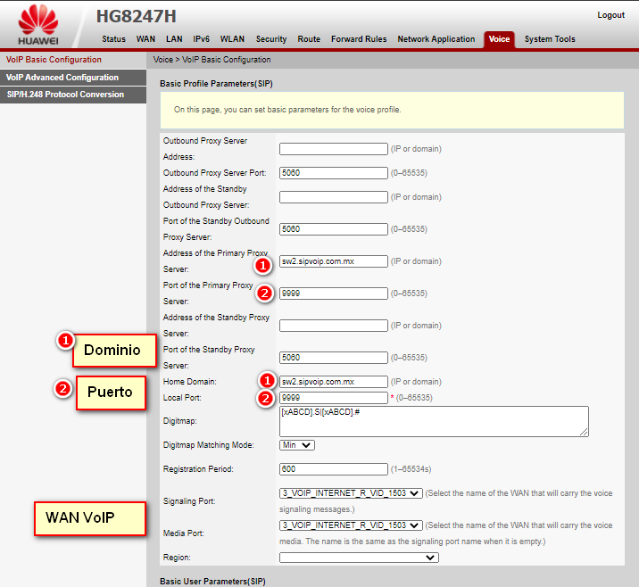Screen dimensions: 639x587
Task: Open the Network Application tab
Action: tap(436, 39)
